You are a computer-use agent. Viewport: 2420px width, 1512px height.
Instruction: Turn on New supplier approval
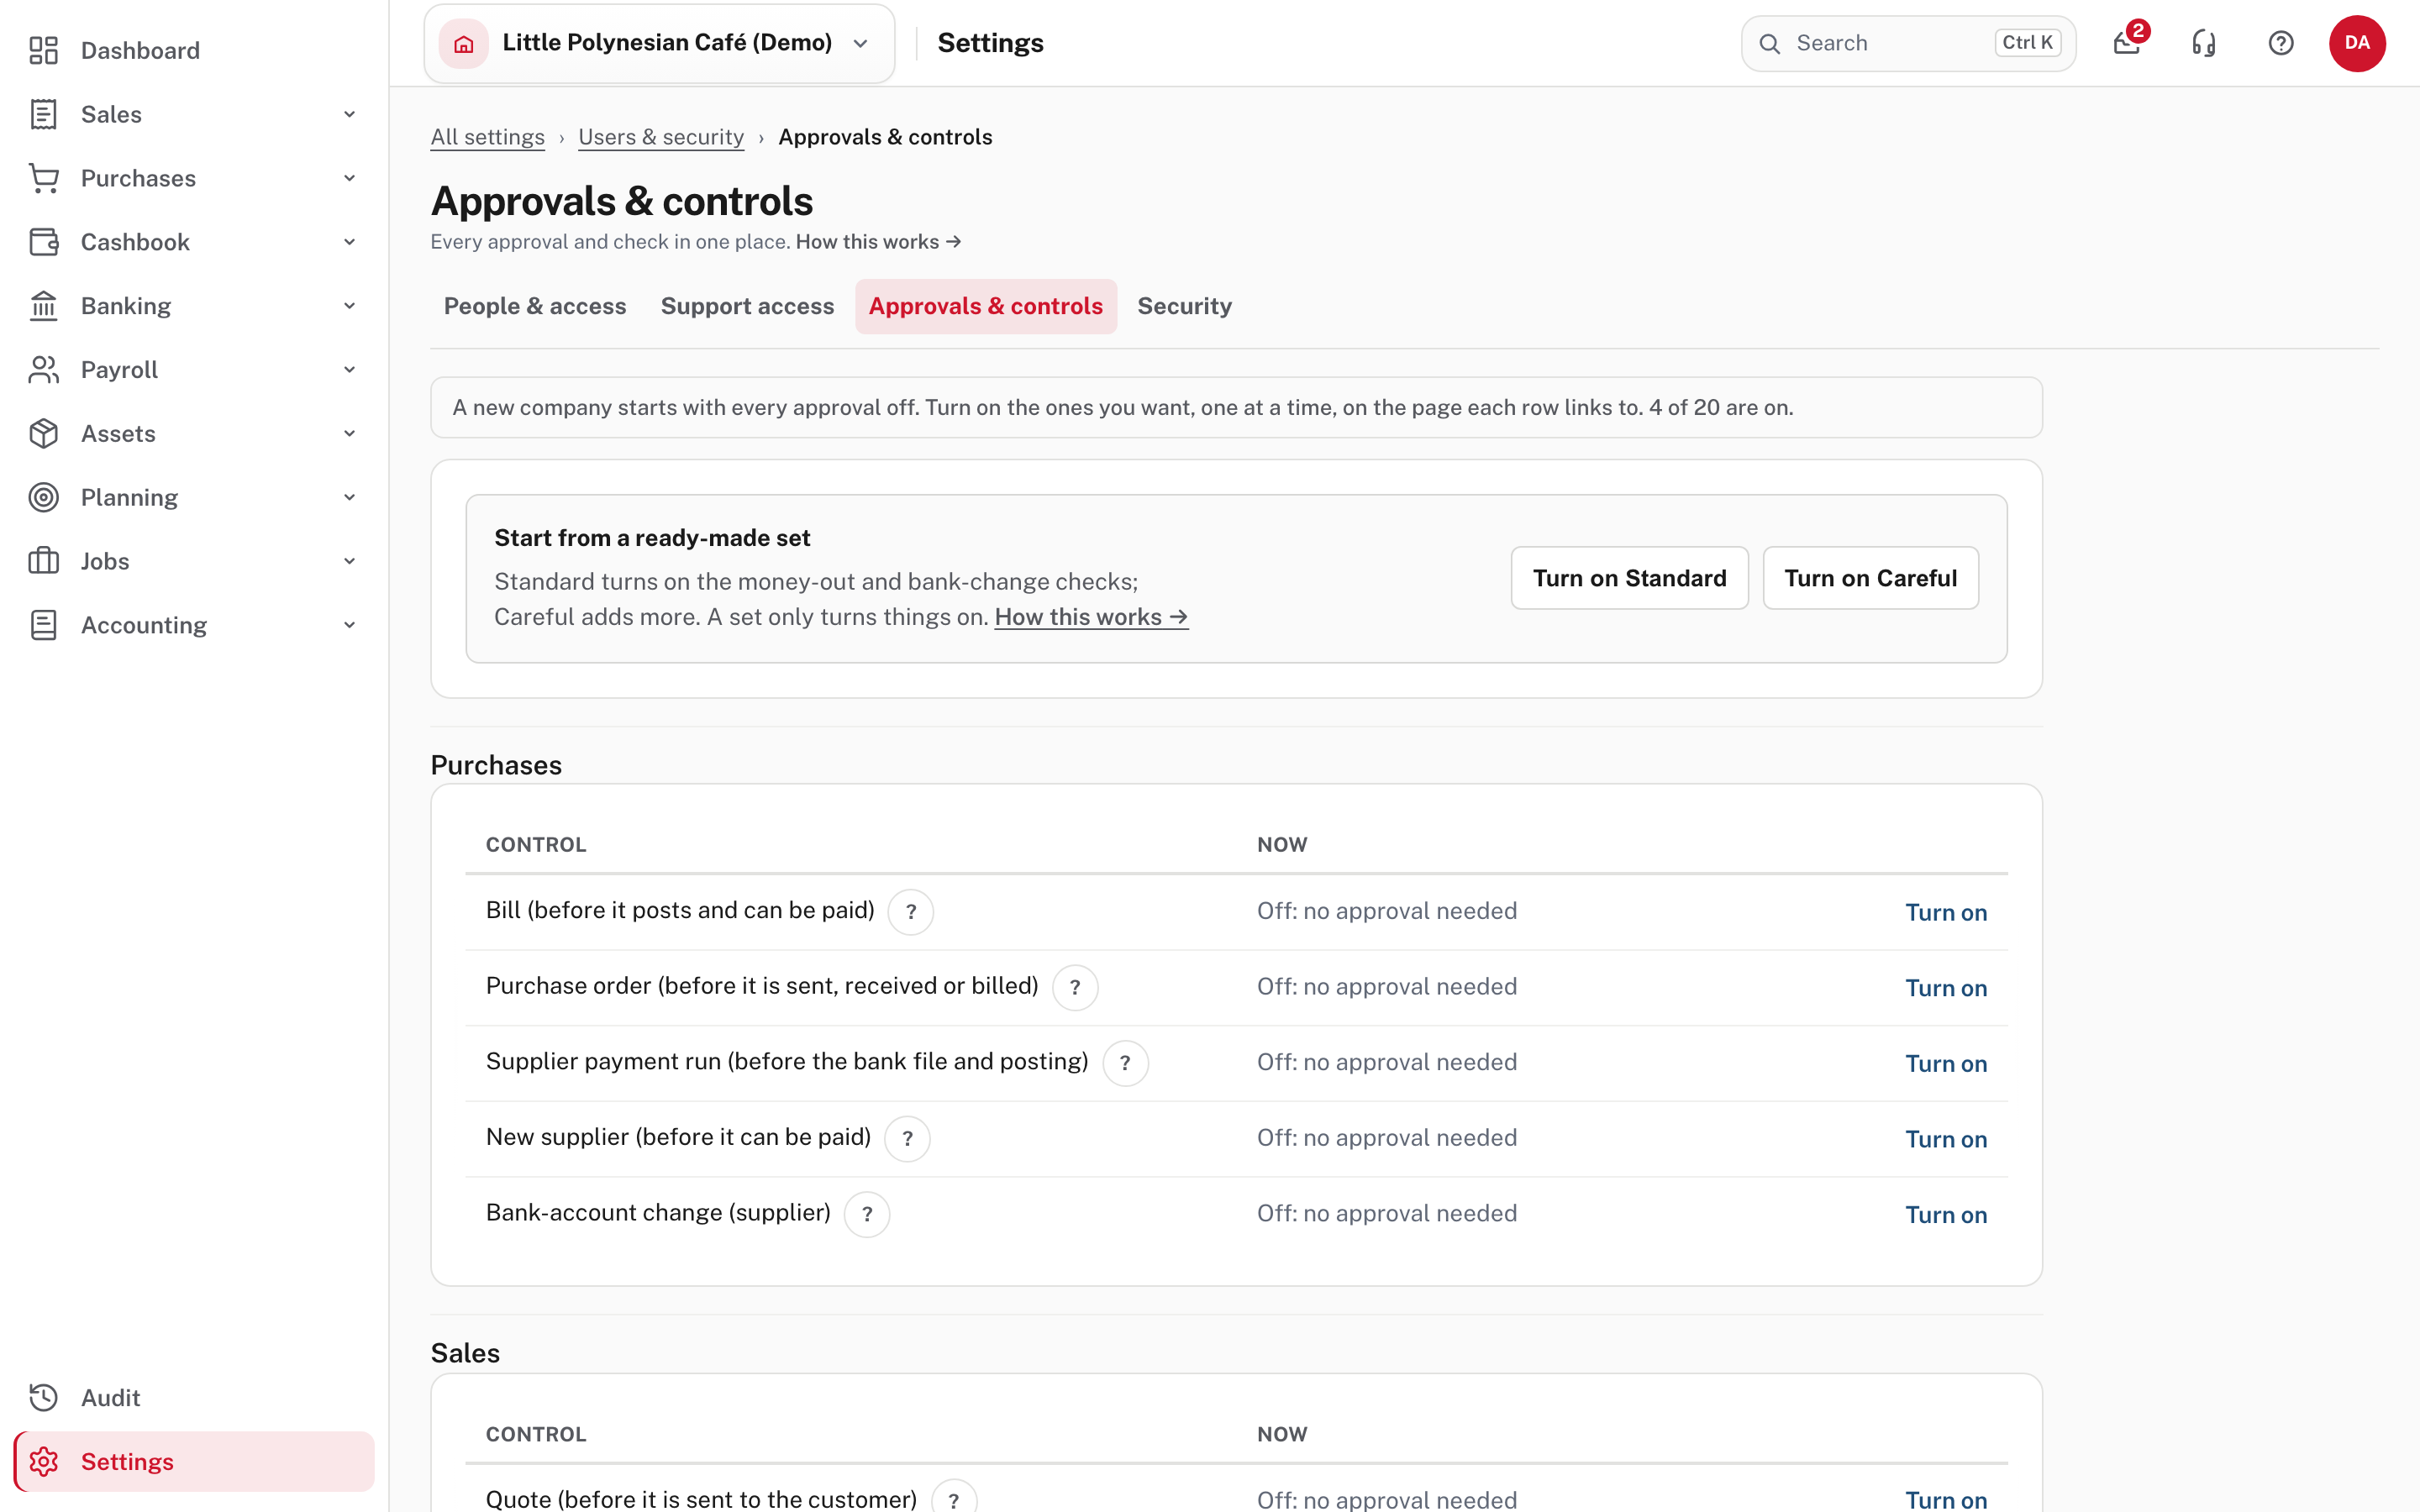1945,1139
